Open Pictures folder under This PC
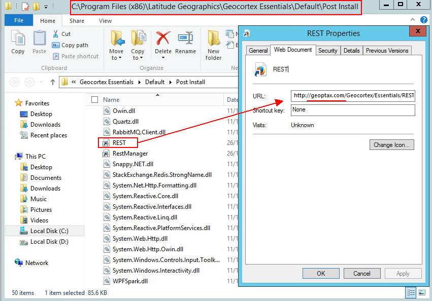432x301 pixels. tap(41, 210)
